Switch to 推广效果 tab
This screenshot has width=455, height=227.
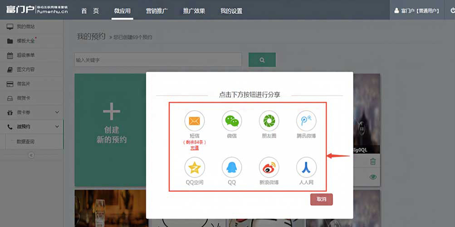coord(194,11)
